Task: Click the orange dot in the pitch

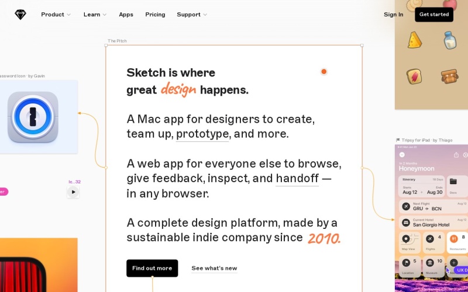Action: coord(324,72)
